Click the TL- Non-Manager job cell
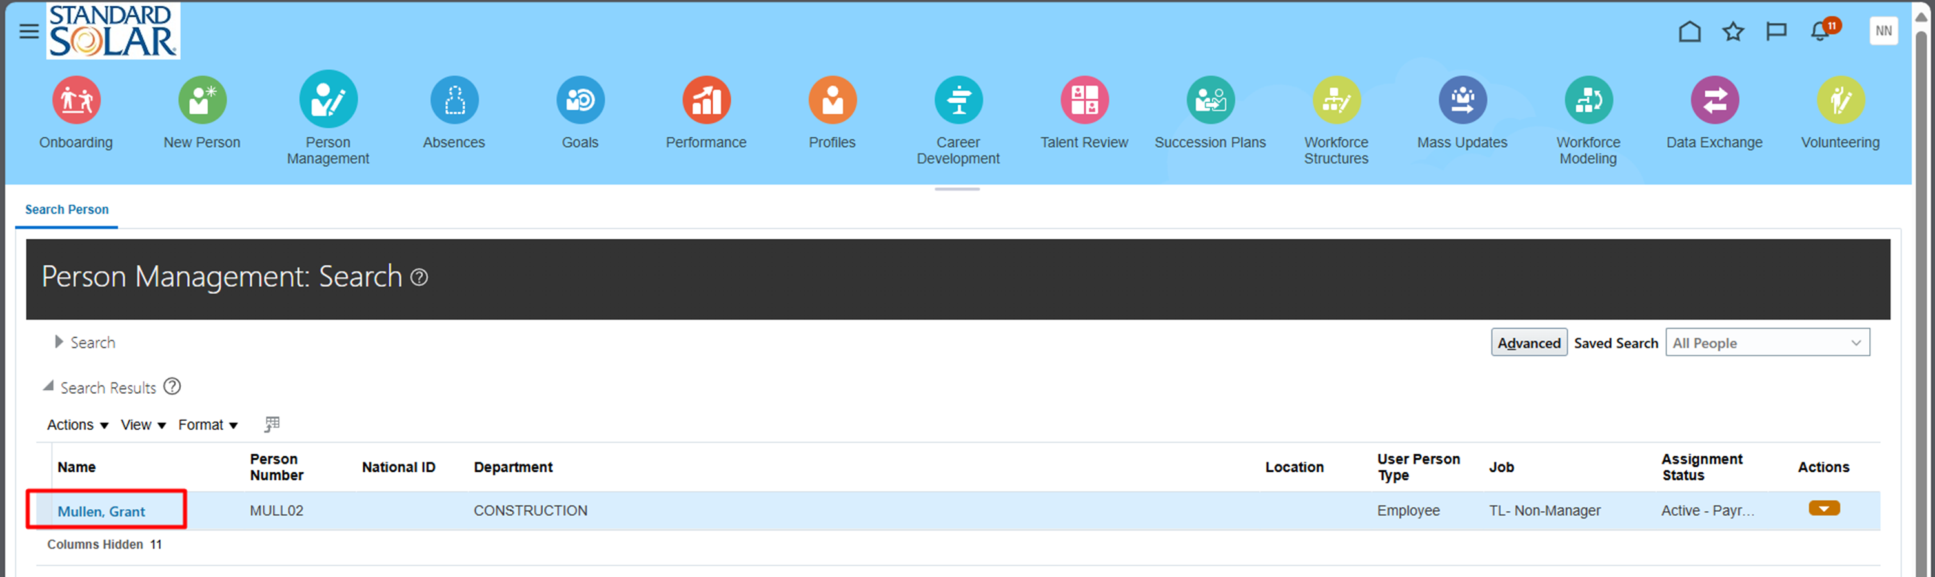 click(1545, 511)
